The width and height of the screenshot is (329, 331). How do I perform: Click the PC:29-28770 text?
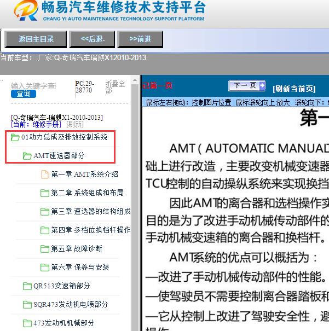pyautogui.click(x=84, y=87)
